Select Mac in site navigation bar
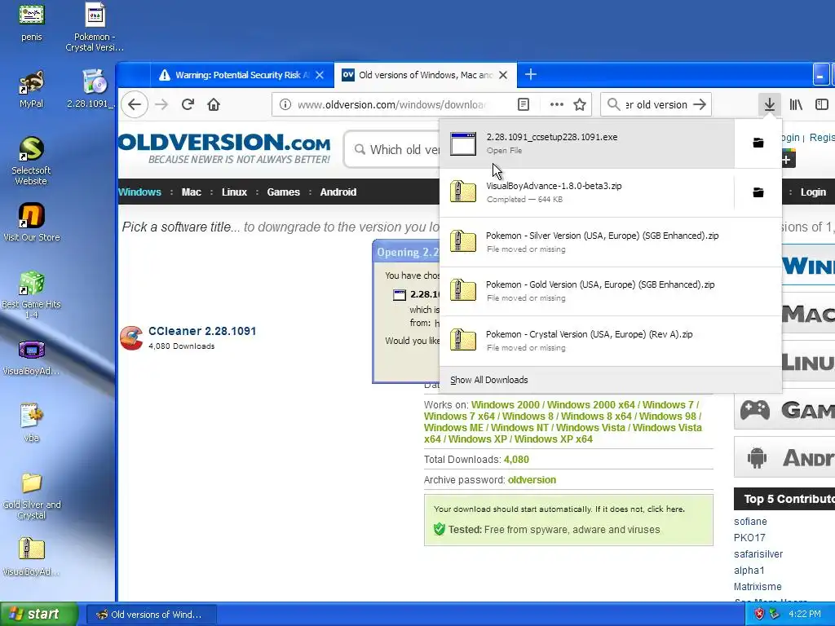The height and width of the screenshot is (626, 835). tap(191, 192)
